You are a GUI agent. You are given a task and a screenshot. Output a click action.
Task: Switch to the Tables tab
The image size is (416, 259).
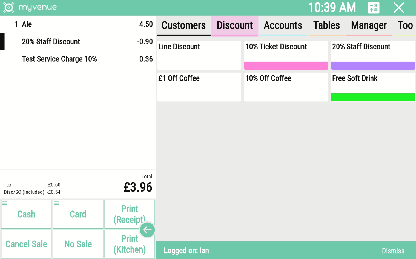326,25
